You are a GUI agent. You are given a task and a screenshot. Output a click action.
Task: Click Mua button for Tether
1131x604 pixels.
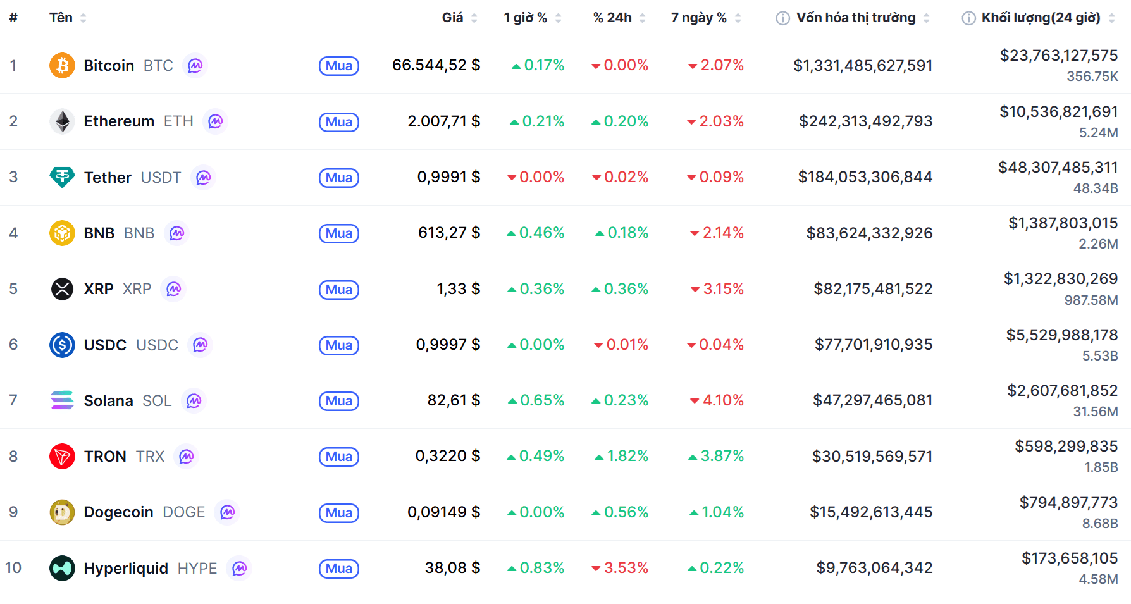[x=339, y=178]
